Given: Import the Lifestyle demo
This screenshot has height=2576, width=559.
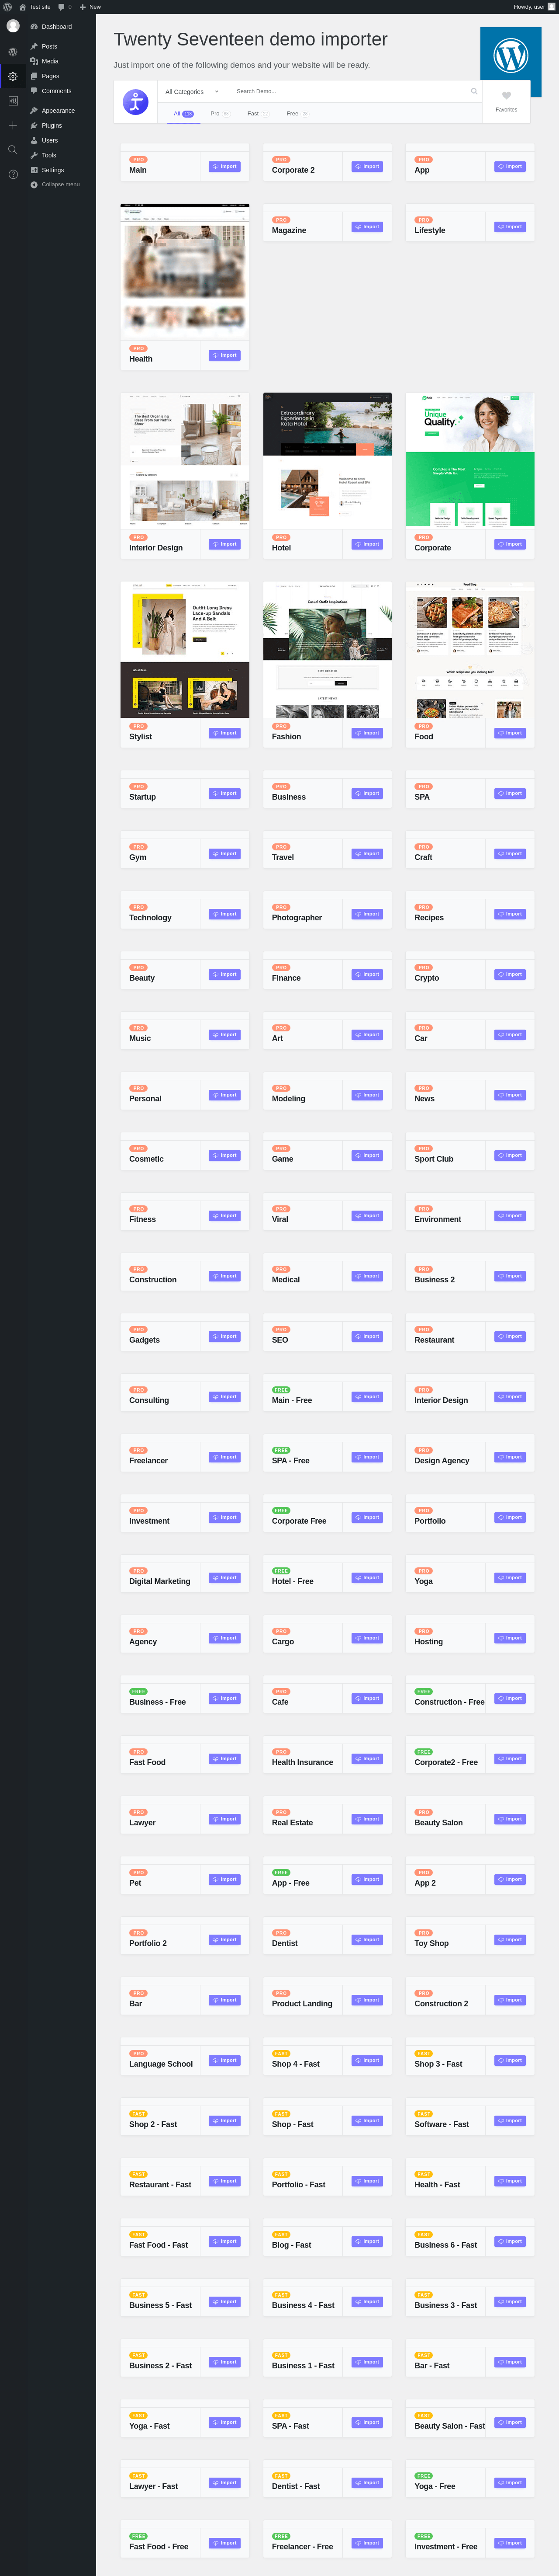Looking at the screenshot, I should pos(510,227).
